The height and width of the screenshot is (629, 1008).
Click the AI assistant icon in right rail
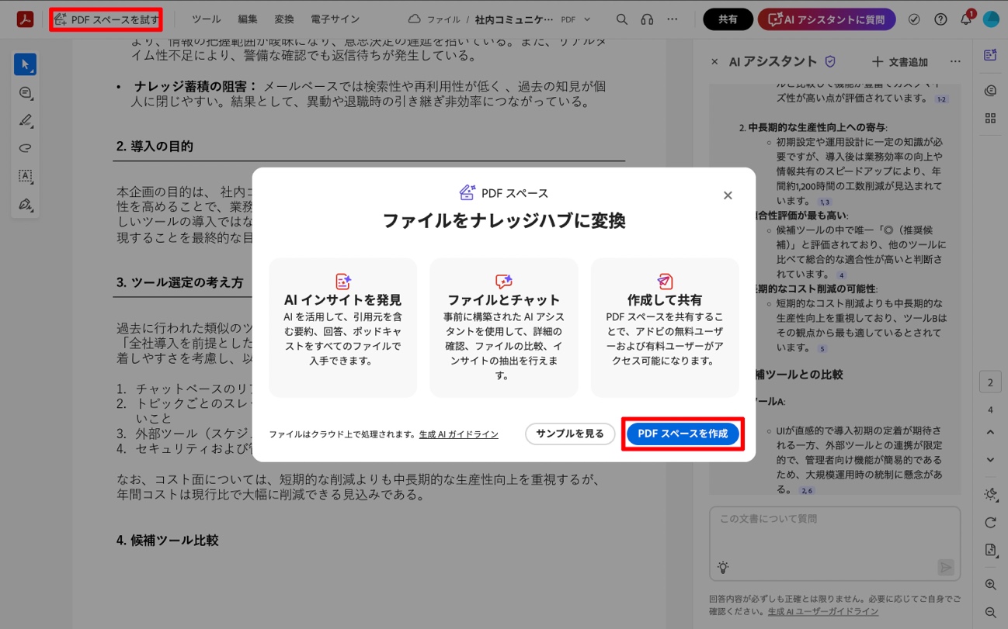tap(990, 55)
